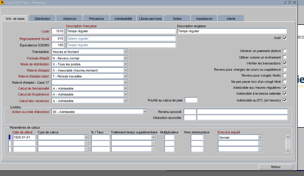Maximize the Revenus window using arrow icon
Screen dimensions: 304x176
pos(290,2)
